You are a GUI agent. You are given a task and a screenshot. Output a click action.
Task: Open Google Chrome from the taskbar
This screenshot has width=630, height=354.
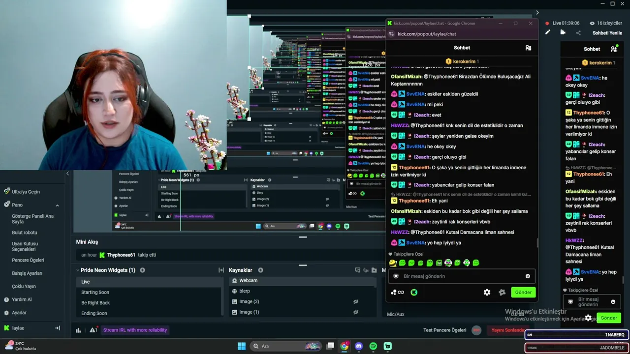coord(345,346)
